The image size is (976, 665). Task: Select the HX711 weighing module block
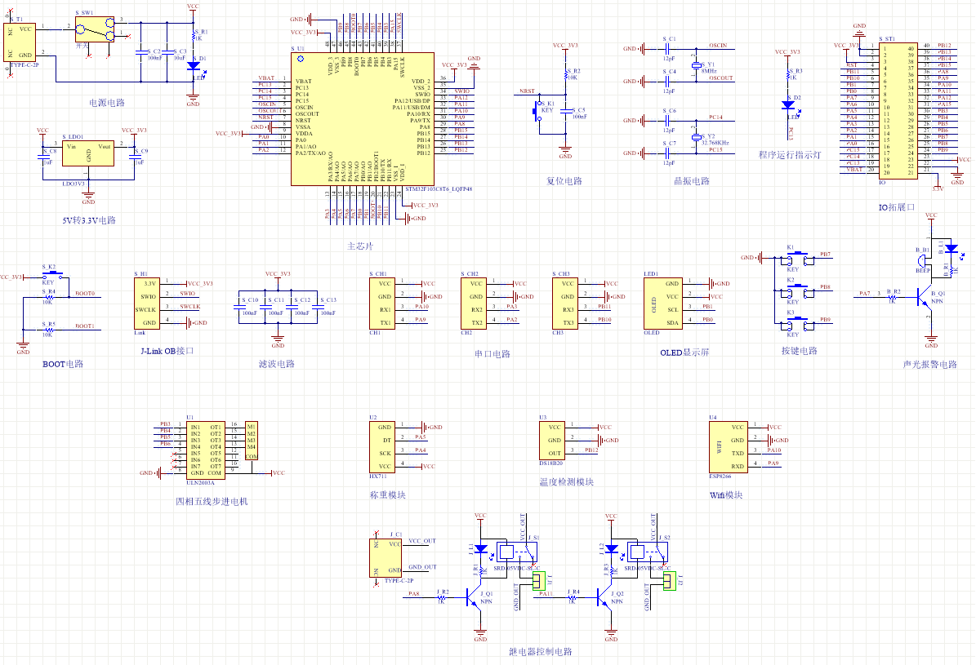(381, 447)
